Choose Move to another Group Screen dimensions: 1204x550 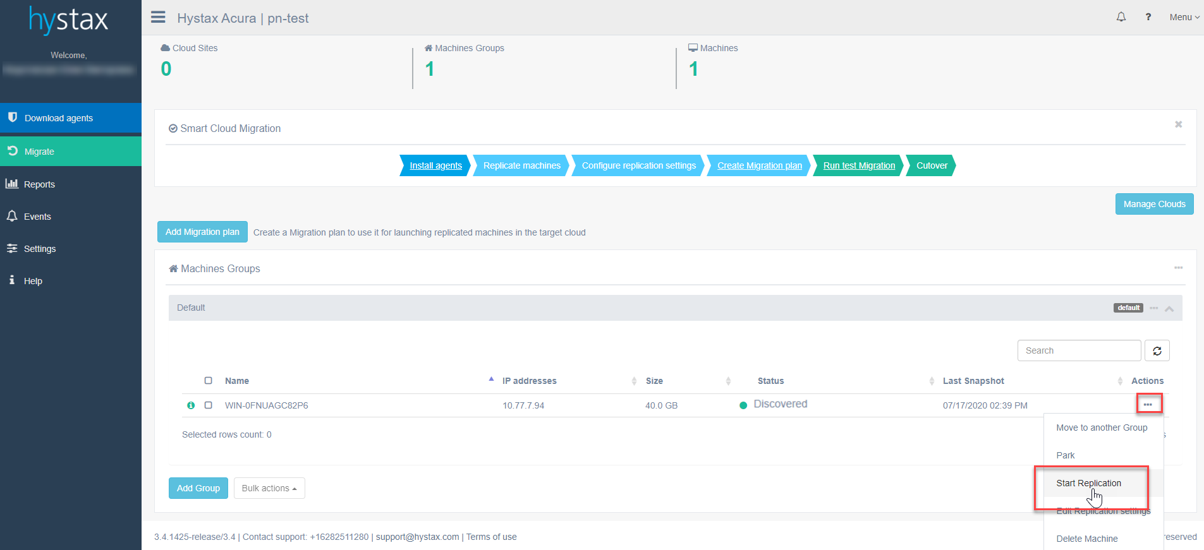pyautogui.click(x=1102, y=427)
